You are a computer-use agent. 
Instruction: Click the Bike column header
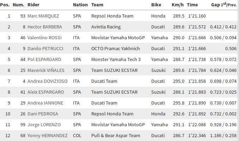[x=156, y=5]
